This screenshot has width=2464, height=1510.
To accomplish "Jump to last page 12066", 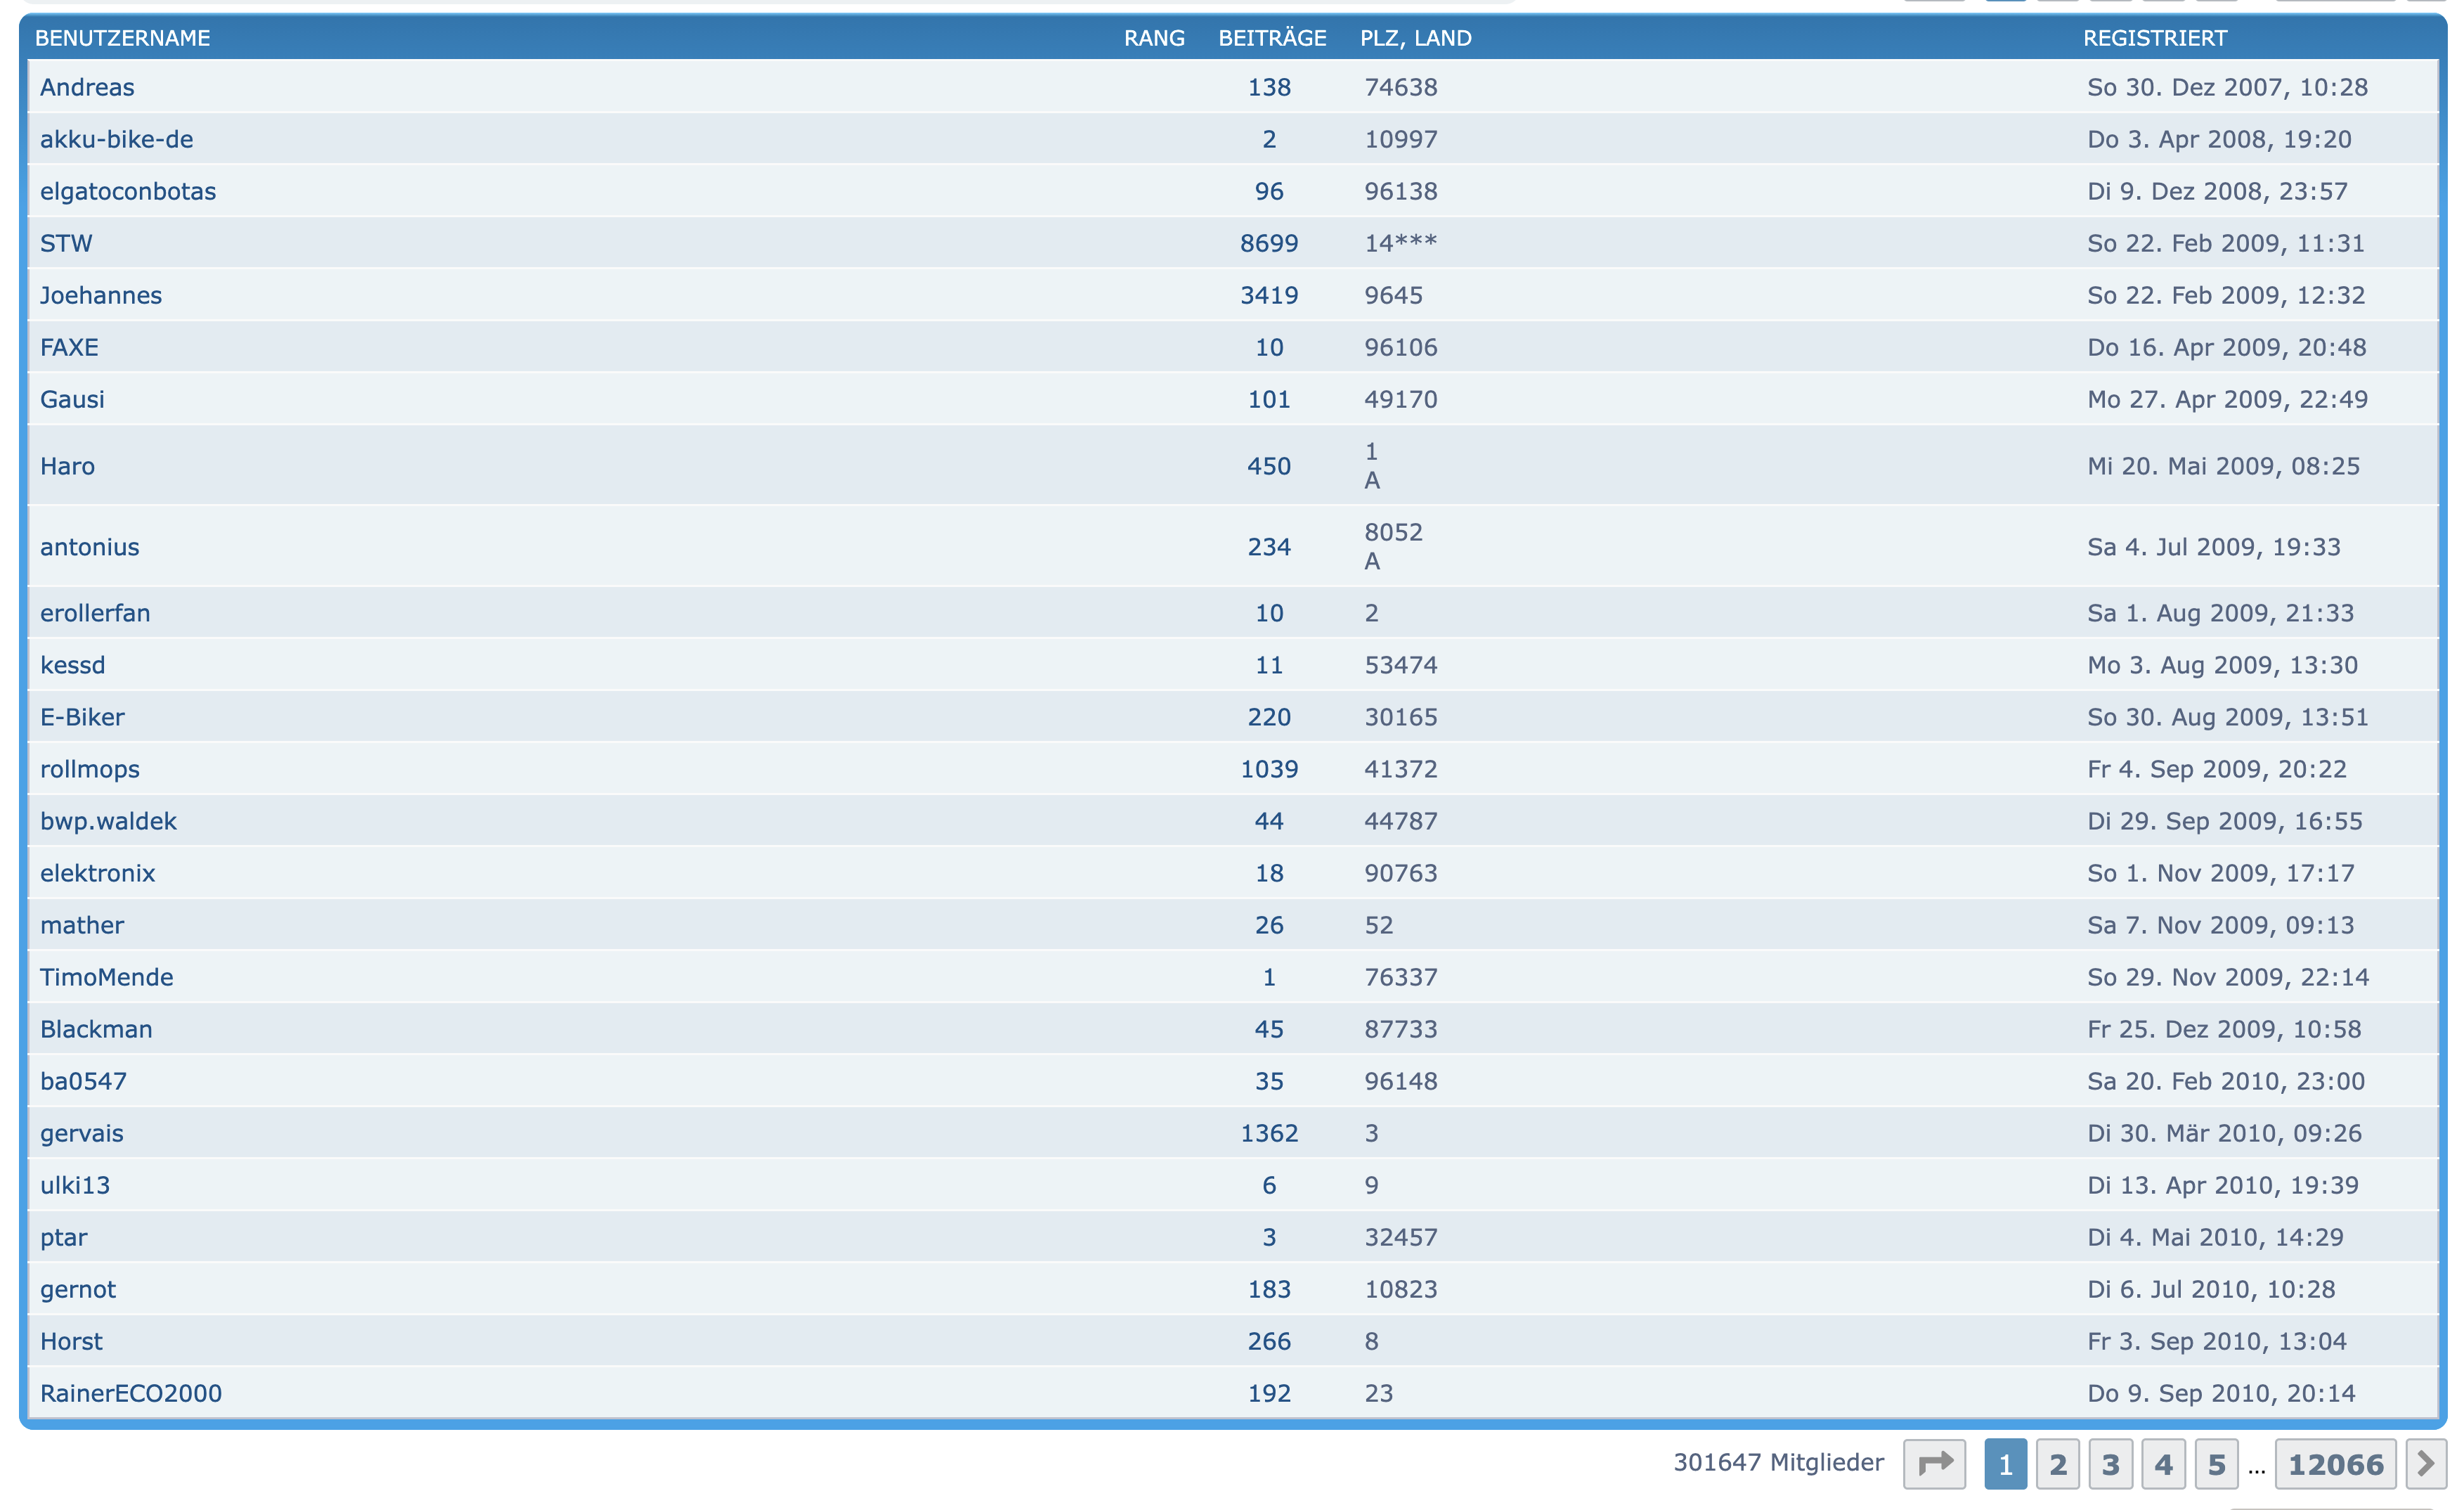I will point(2335,1464).
